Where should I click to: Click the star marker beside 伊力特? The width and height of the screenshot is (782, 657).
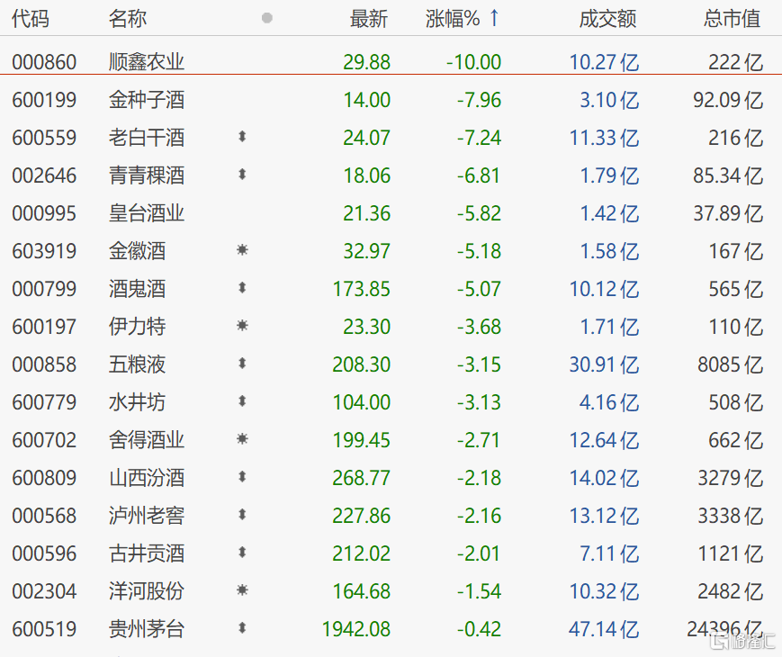click(x=242, y=326)
